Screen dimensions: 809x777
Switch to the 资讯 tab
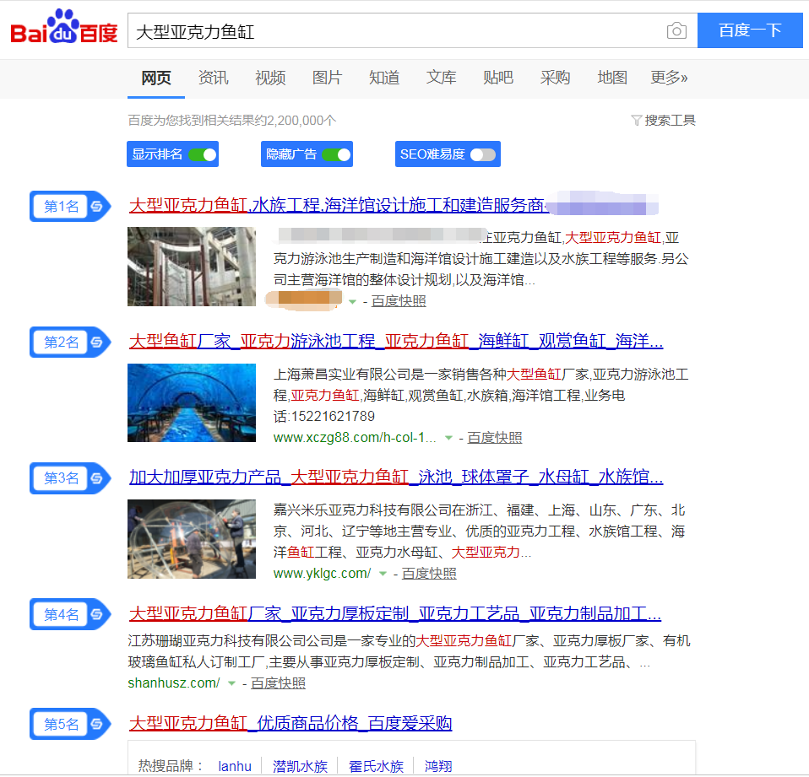click(213, 78)
